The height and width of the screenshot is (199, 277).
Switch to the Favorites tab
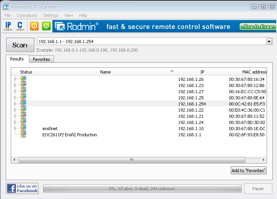click(x=41, y=59)
